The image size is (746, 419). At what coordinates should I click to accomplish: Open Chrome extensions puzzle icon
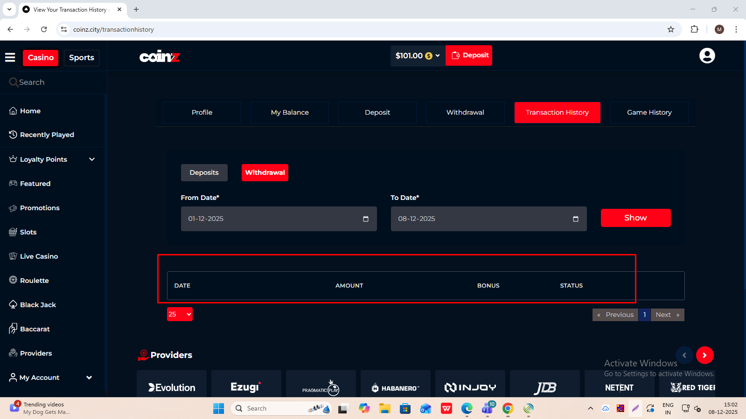[x=694, y=29]
